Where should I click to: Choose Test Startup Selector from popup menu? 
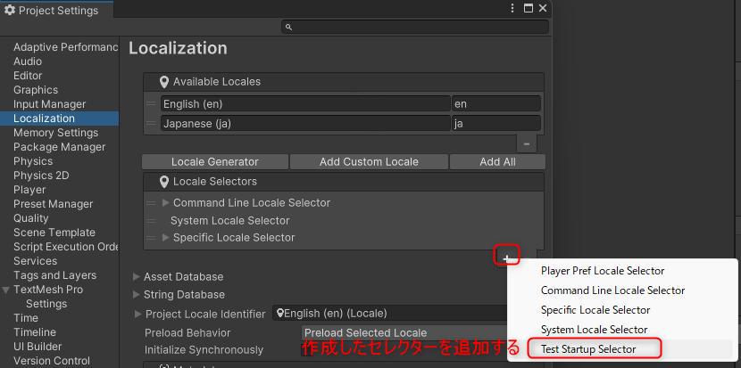(x=588, y=349)
